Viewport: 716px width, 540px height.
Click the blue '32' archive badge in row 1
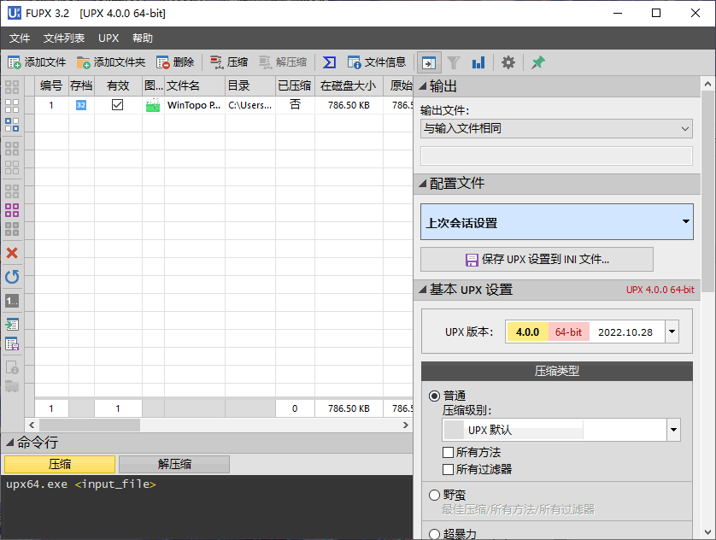pos(81,105)
